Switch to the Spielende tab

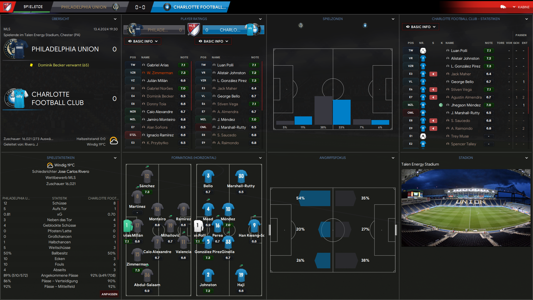point(33,7)
